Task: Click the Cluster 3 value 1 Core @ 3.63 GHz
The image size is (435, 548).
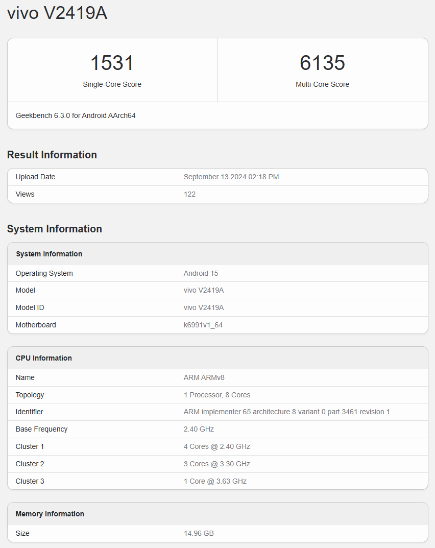Action: point(215,481)
